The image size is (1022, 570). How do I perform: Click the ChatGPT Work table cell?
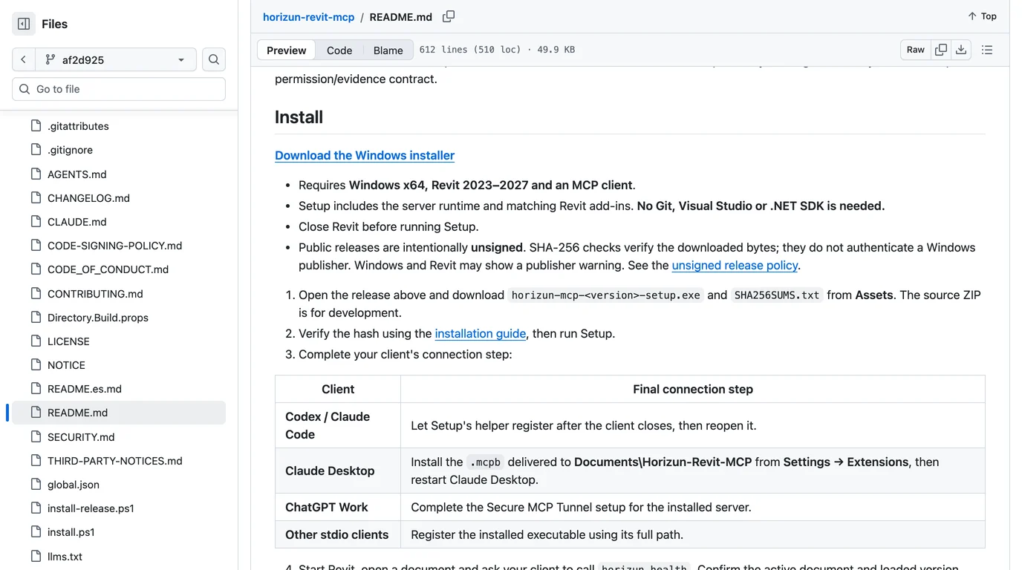tap(338, 508)
